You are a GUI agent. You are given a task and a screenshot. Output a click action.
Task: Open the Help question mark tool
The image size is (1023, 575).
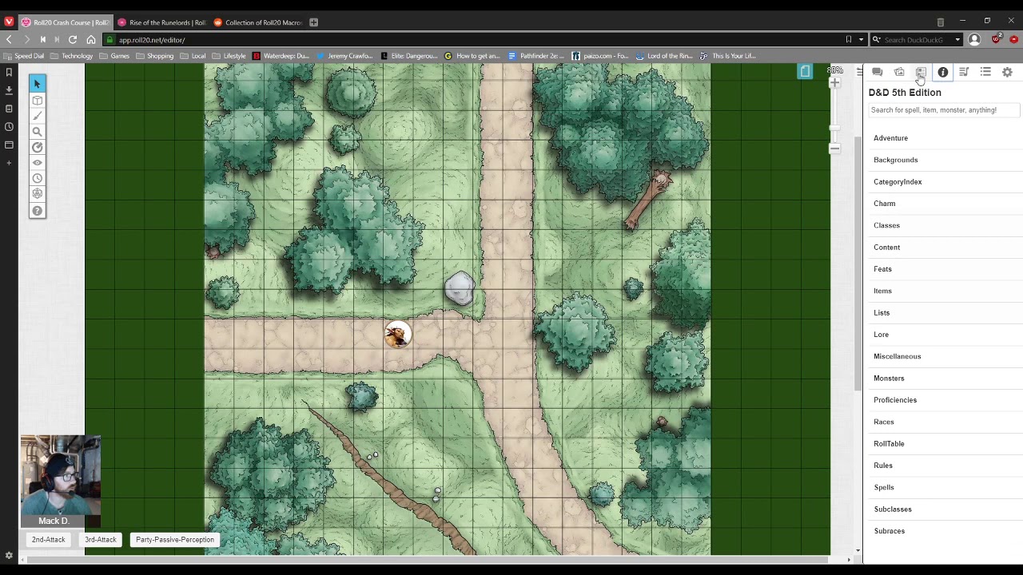(37, 211)
